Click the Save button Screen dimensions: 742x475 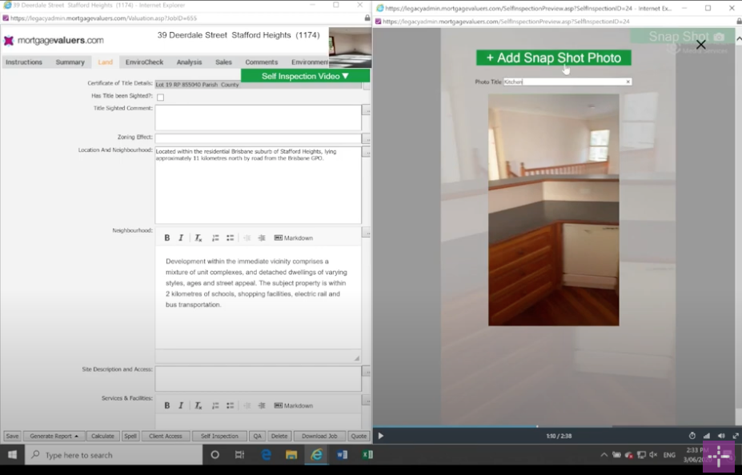(12, 436)
